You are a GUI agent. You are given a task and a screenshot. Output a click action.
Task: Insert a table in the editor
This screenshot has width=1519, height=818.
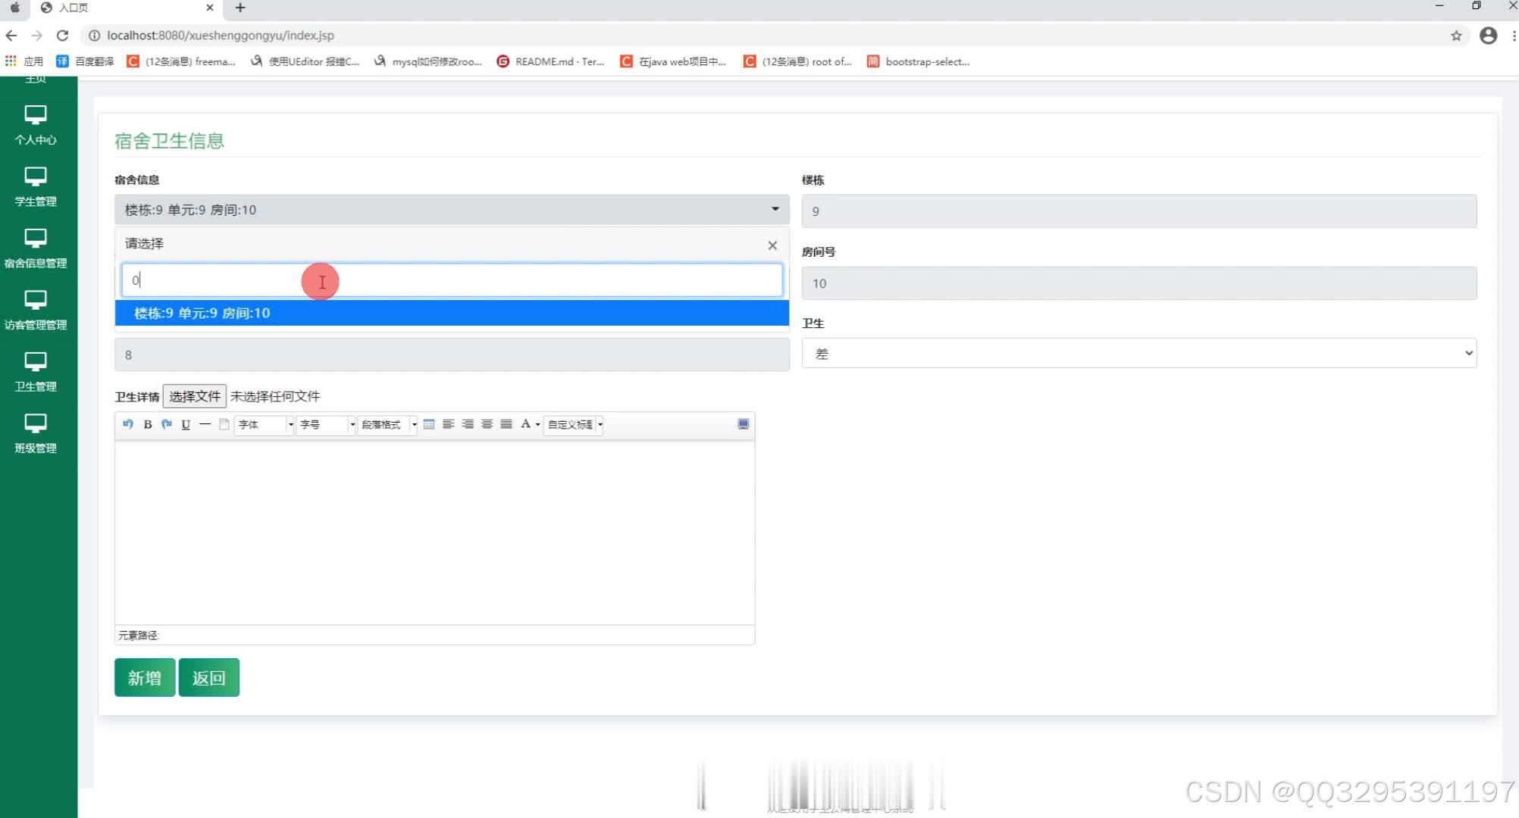point(429,424)
